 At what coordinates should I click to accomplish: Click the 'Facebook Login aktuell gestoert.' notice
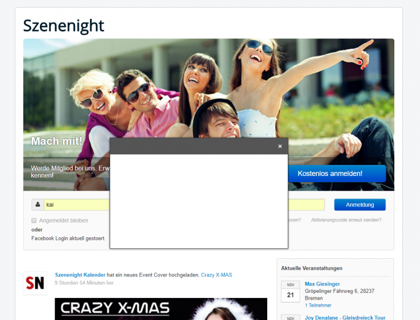[68, 238]
